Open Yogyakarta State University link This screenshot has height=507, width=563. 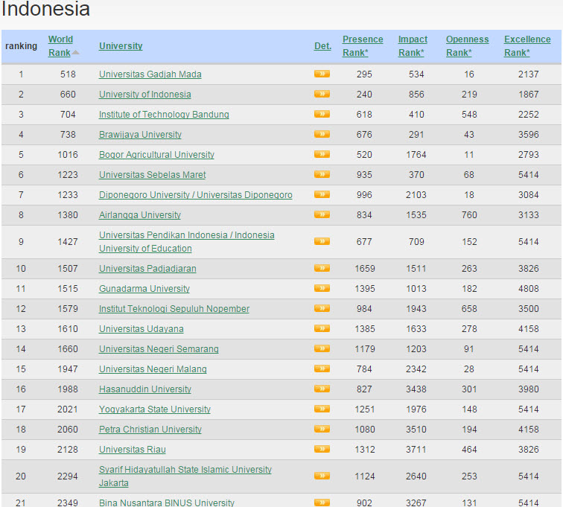point(154,409)
